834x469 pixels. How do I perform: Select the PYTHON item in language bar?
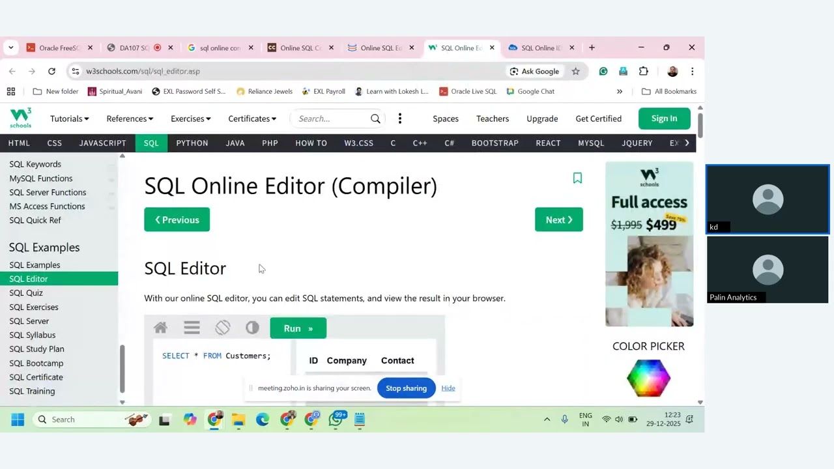(x=192, y=143)
